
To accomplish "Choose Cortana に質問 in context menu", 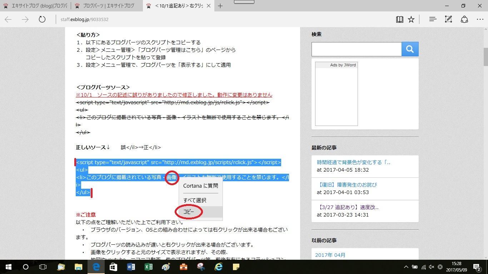I will (200, 186).
